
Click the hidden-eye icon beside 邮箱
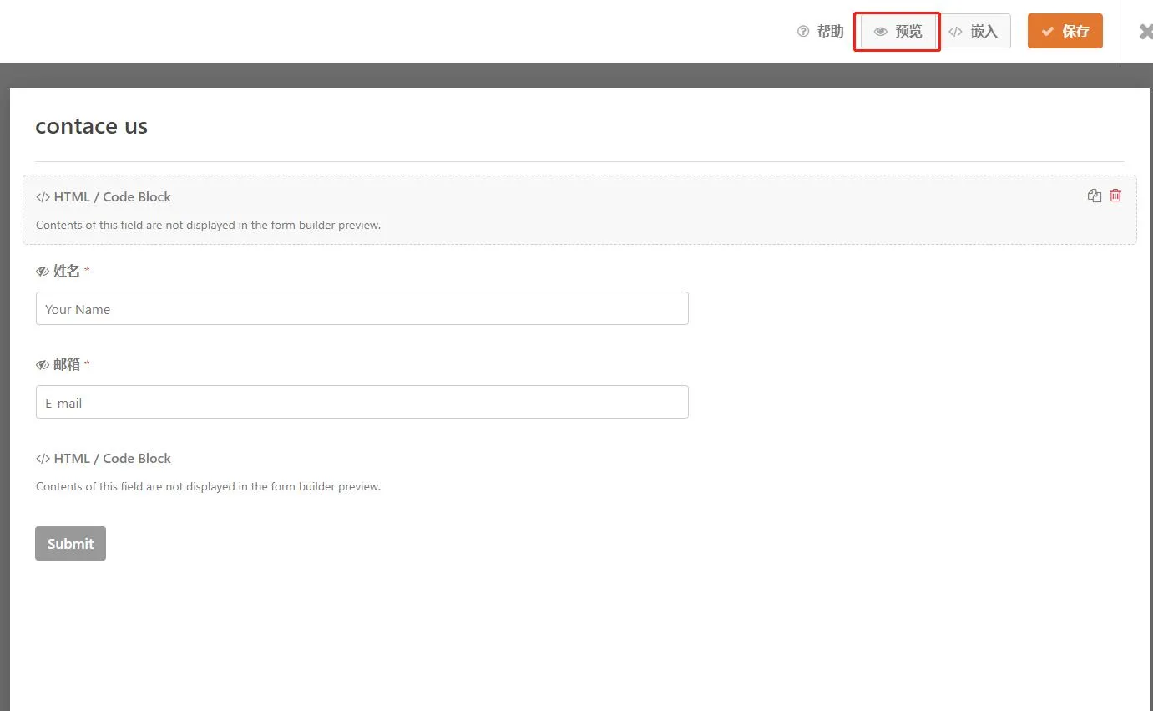[x=43, y=365]
